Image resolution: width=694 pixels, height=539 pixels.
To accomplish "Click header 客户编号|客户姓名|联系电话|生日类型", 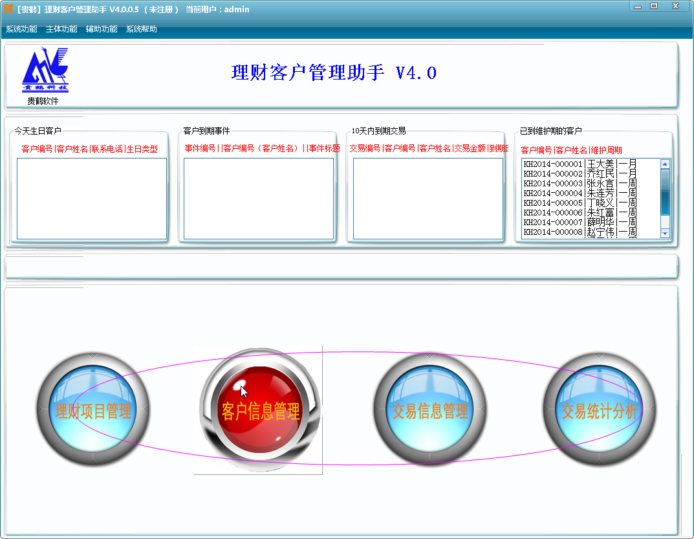I will (x=89, y=149).
